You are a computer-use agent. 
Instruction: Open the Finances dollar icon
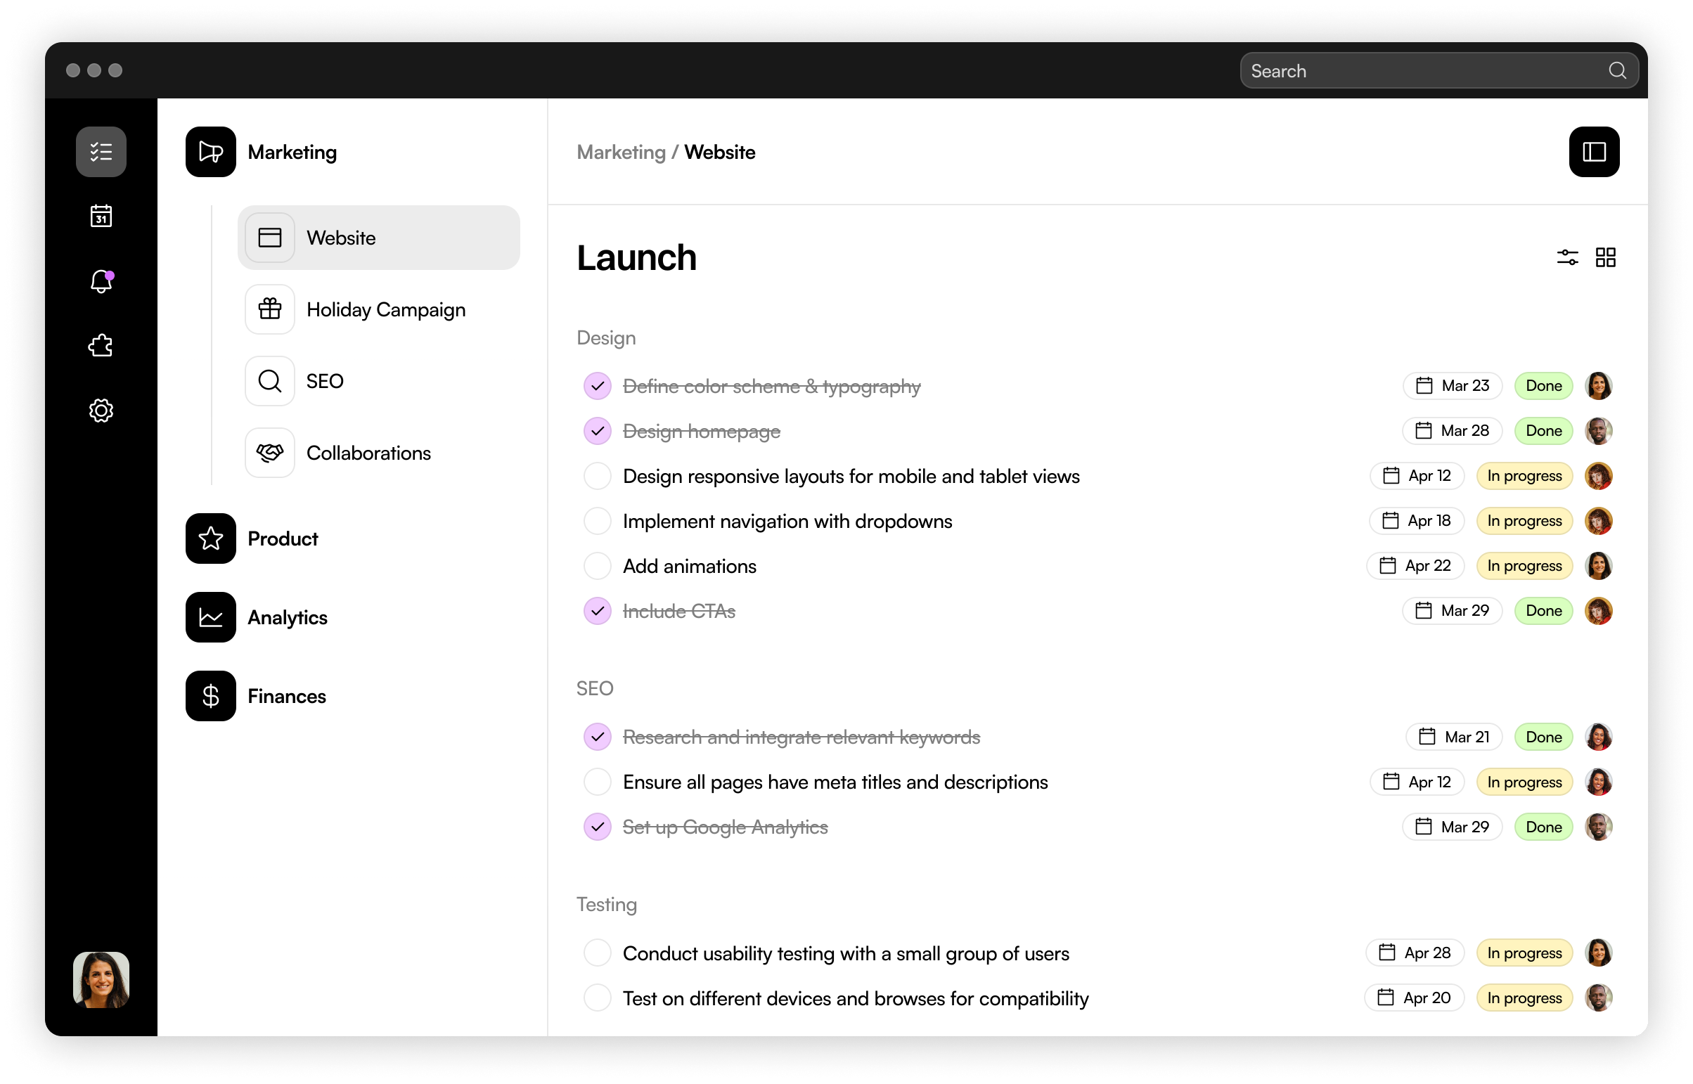coord(210,695)
